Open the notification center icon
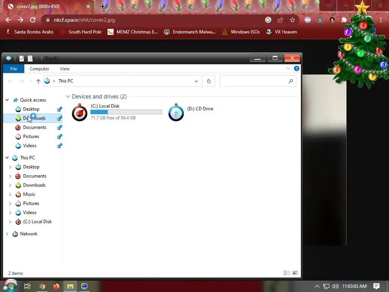The height and width of the screenshot is (292, 389). coord(376,286)
